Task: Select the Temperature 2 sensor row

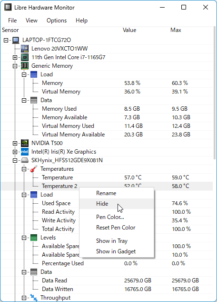Action: point(107,186)
